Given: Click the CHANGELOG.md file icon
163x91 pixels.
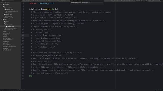Looking at the screenshot, I should [3, 40].
